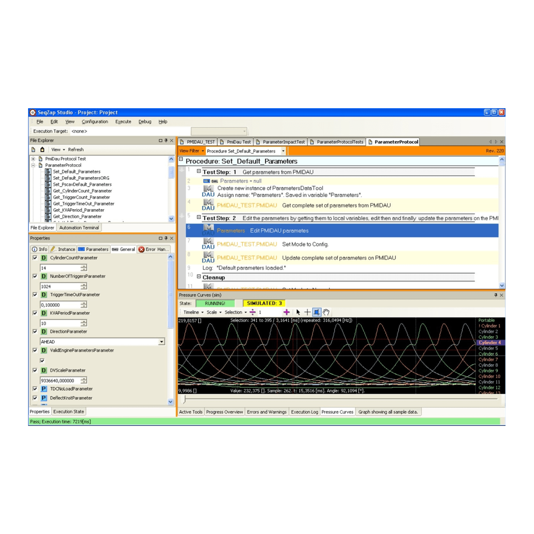
Task: Select Cylinder 7 in the graph legend
Action: [x=488, y=360]
